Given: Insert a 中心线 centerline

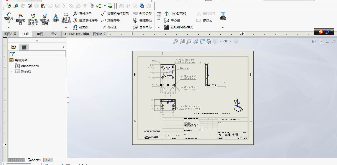Looking at the screenshot, I should 172,20.
